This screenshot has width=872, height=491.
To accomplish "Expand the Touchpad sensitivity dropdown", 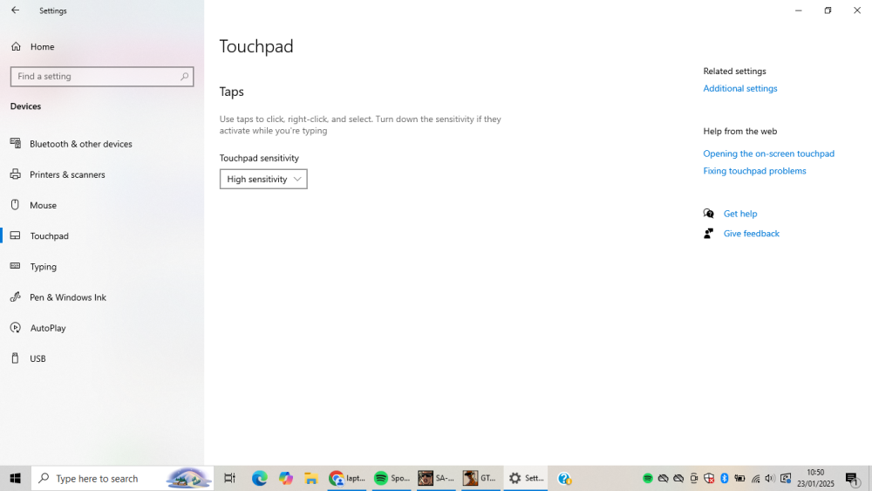I will 263,179.
